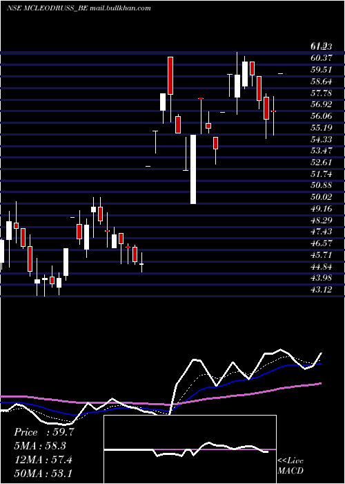Click the tall white candlestick in the chart middle

click(193, 169)
